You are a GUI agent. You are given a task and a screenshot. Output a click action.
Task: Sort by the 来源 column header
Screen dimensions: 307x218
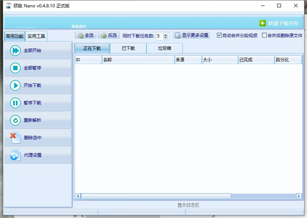coord(188,60)
